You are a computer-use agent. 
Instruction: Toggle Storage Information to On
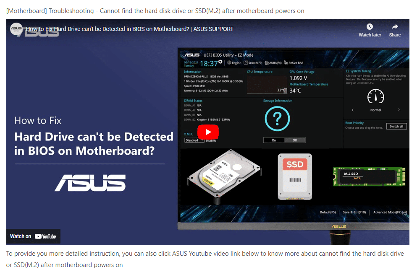[274, 140]
